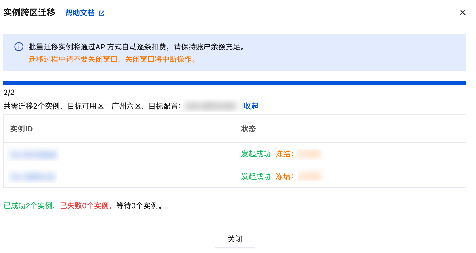Click the blurred 目标配置 value

click(213, 106)
